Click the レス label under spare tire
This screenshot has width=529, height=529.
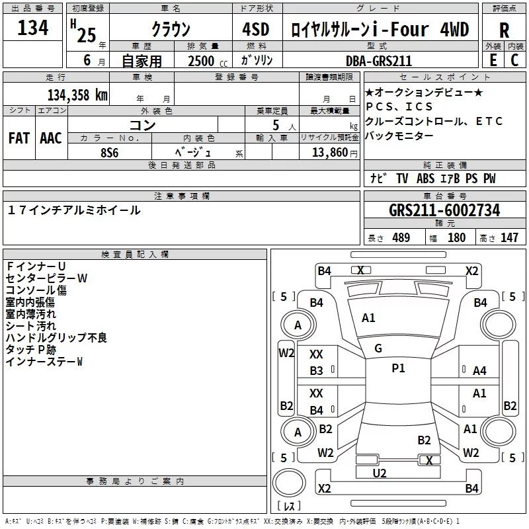pos(289,508)
